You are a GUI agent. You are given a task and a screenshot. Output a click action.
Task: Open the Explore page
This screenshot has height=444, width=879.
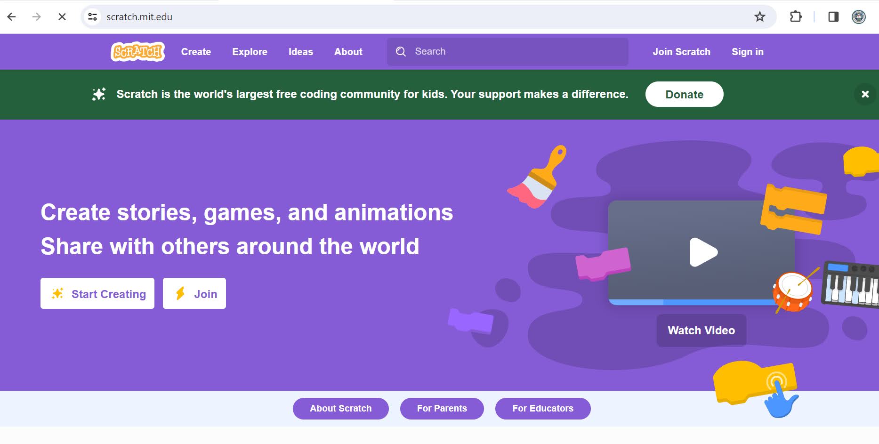click(x=250, y=52)
